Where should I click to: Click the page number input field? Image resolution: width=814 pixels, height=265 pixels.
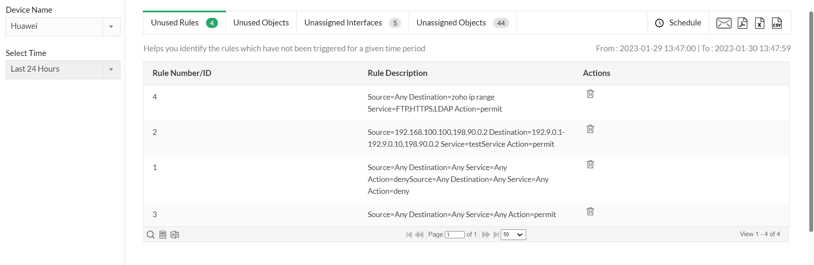454,234
